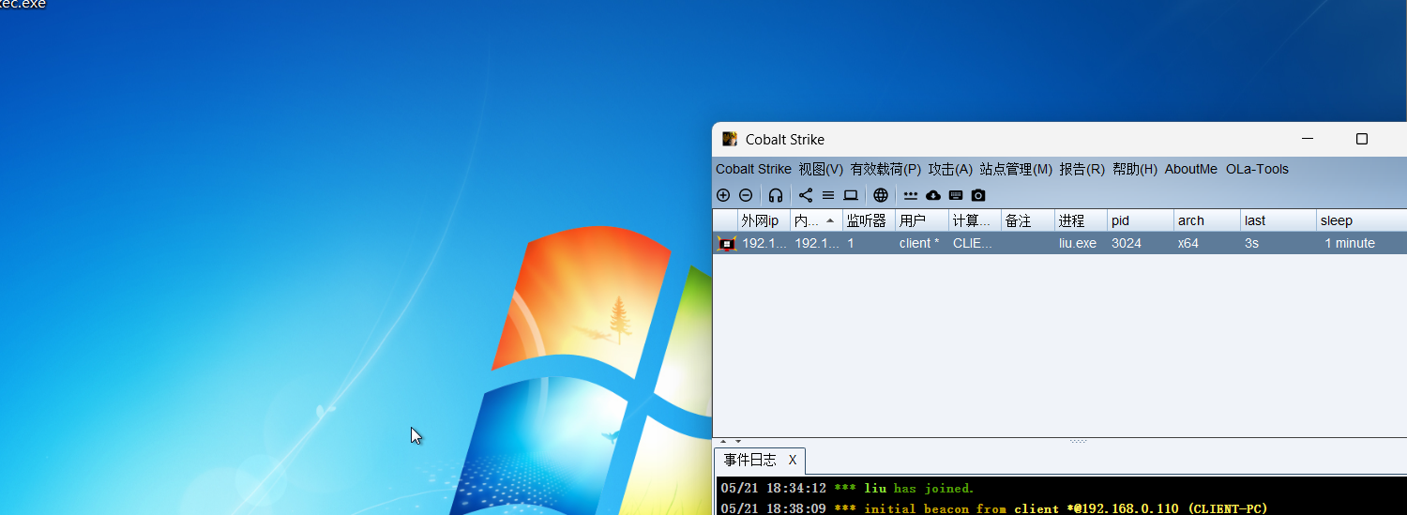This screenshot has height=515, width=1407.
Task: Click the 'liu has joined.' log line
Action: [848, 488]
